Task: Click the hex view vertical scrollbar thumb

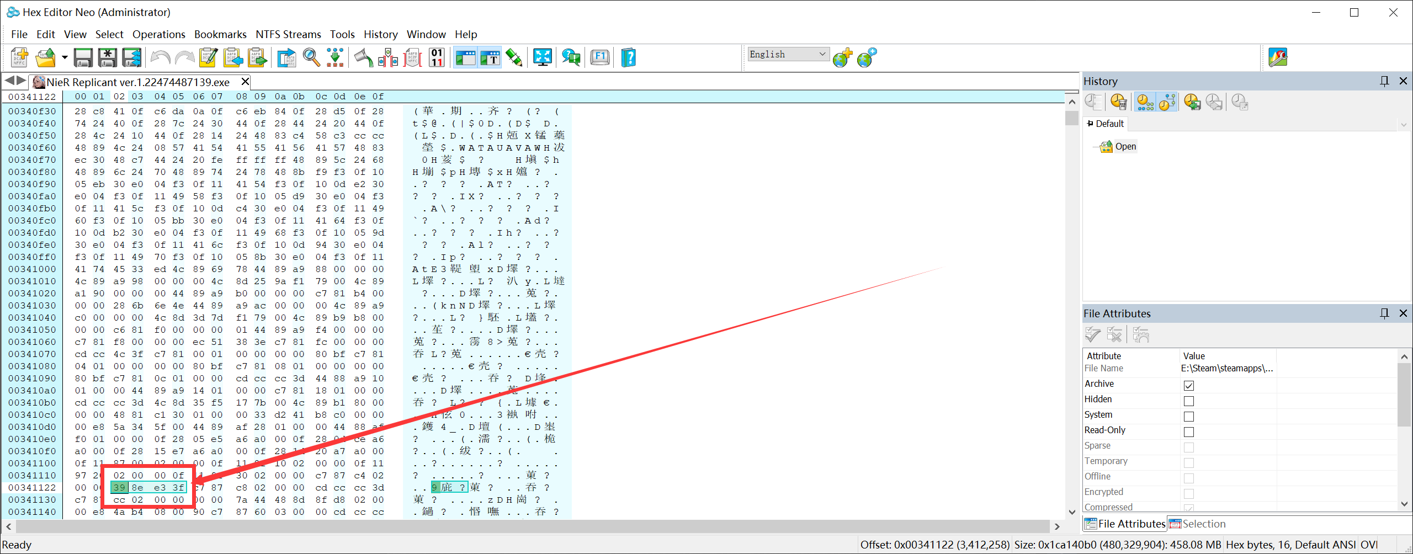Action: [x=1072, y=118]
